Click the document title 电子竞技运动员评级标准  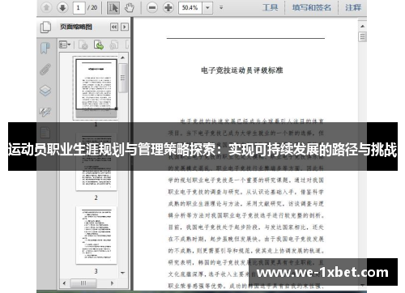(x=241, y=70)
